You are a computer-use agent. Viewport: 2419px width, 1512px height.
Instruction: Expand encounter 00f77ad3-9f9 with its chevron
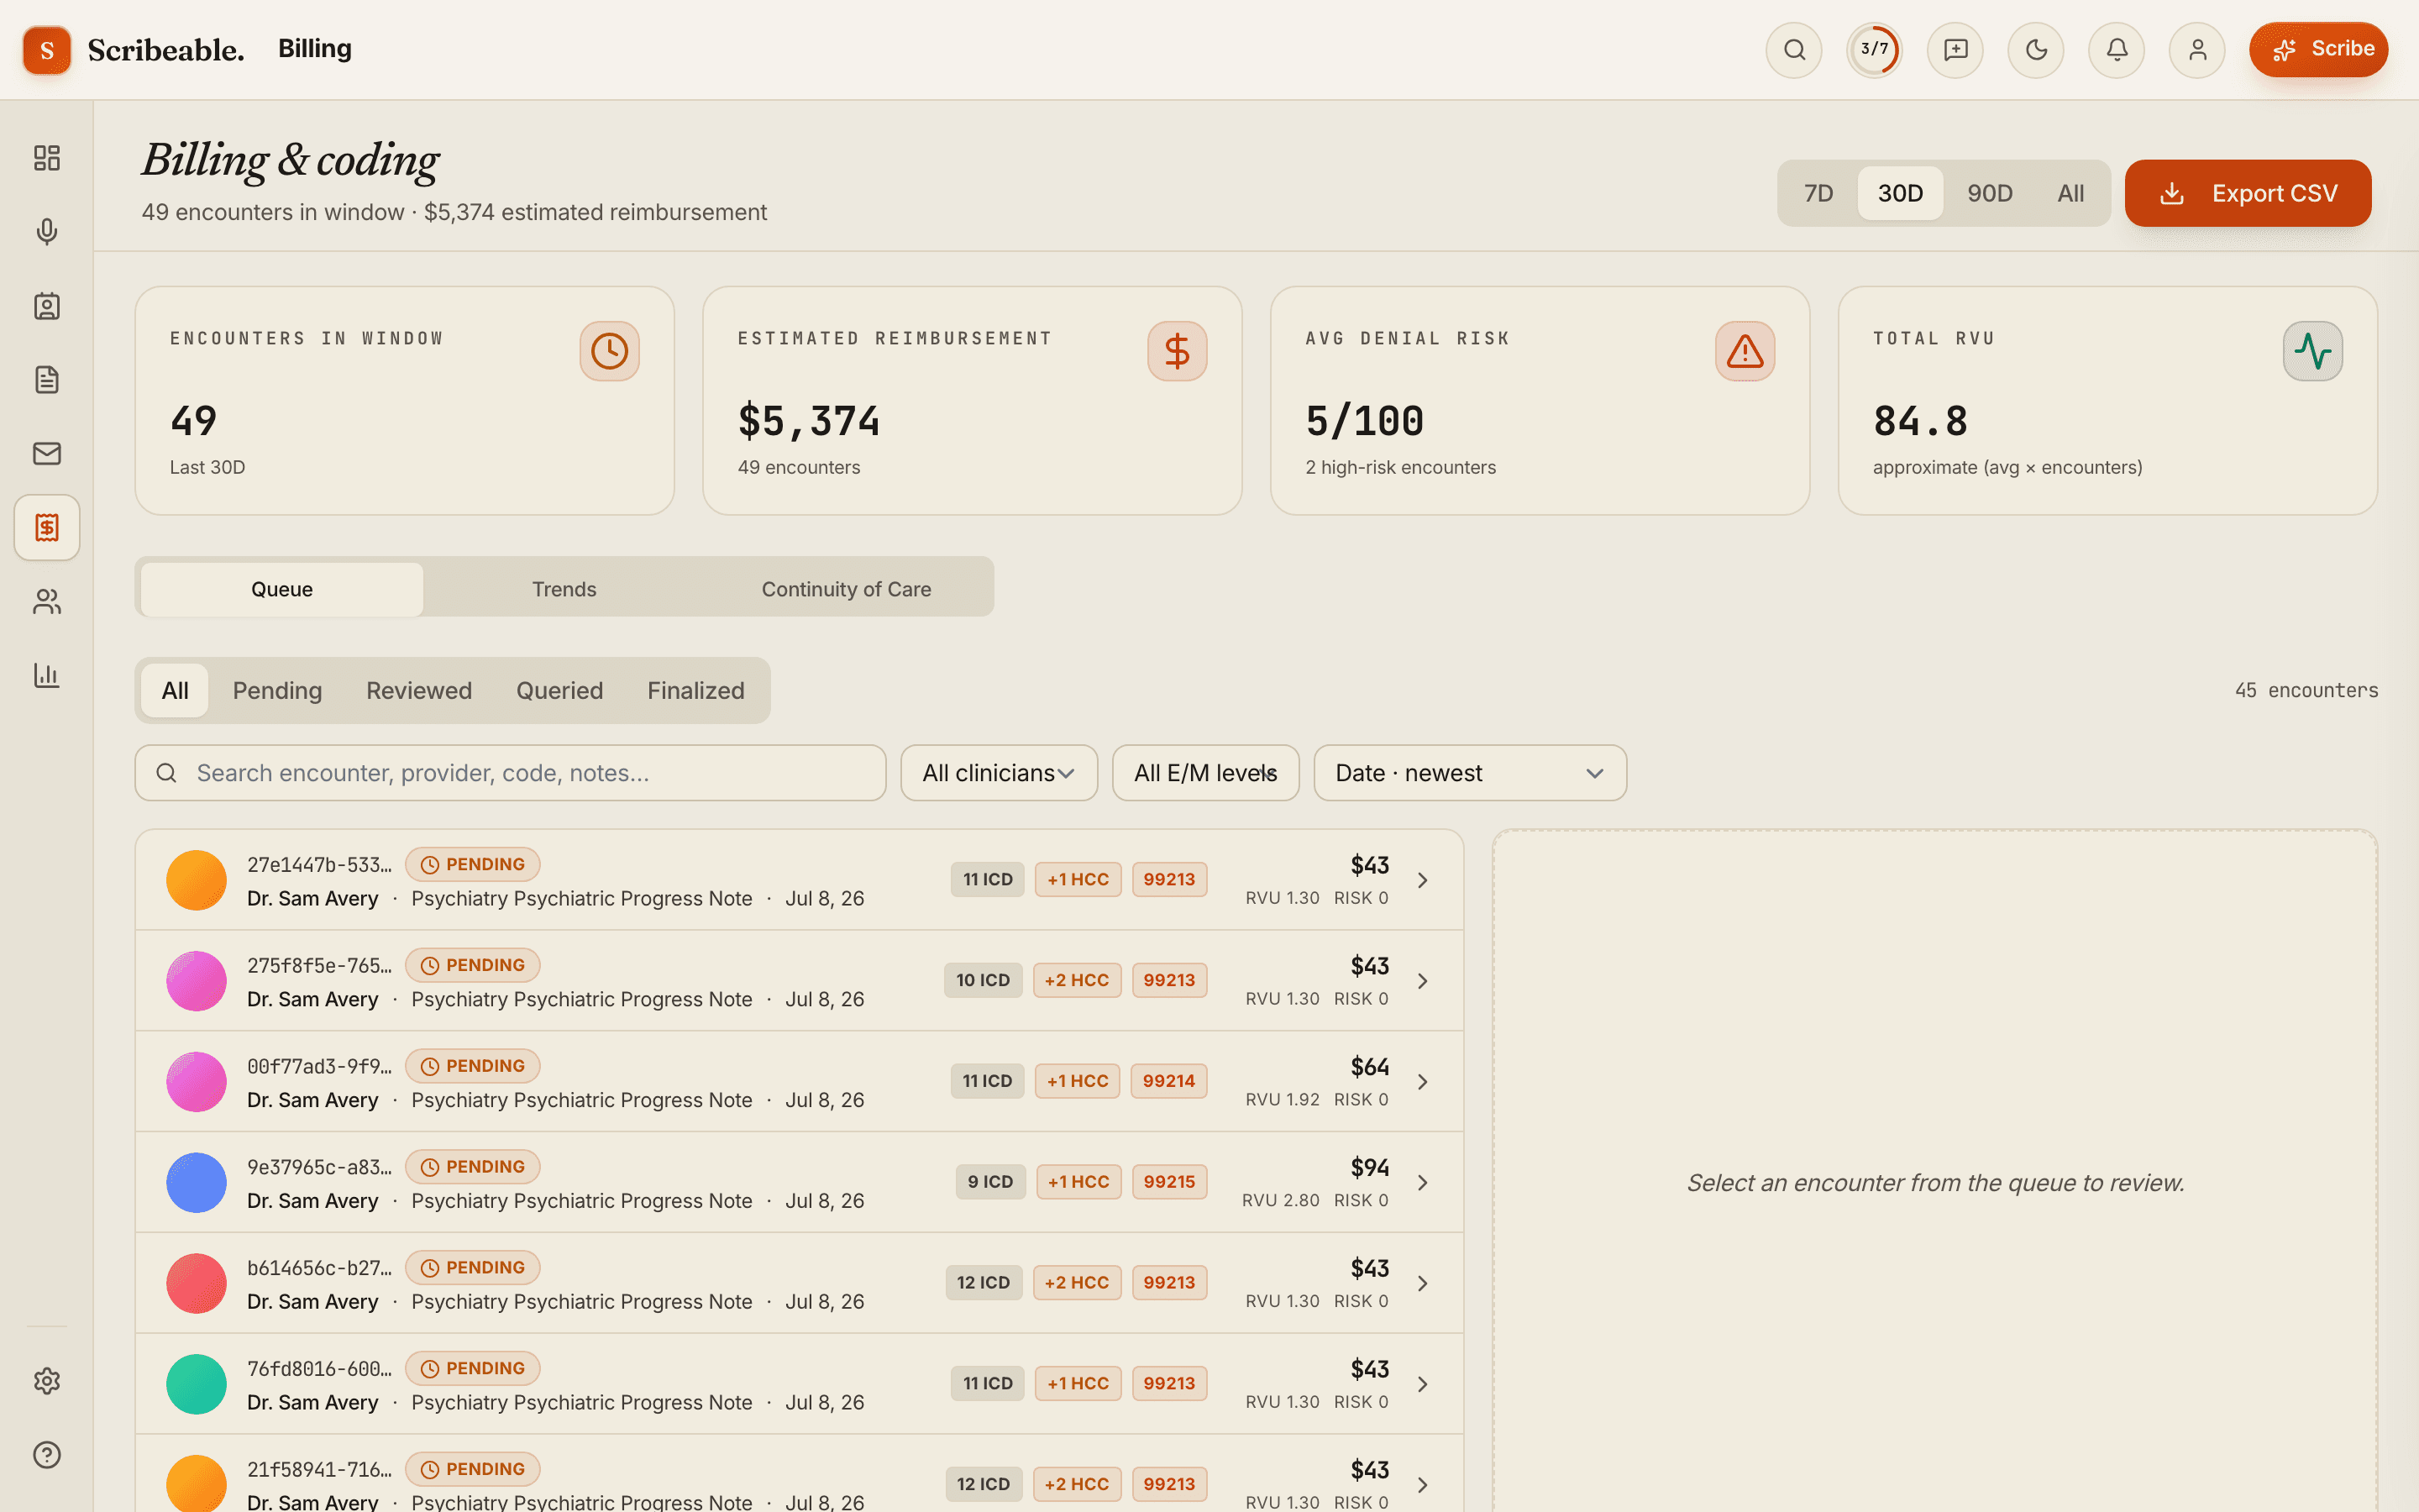pos(1422,1082)
